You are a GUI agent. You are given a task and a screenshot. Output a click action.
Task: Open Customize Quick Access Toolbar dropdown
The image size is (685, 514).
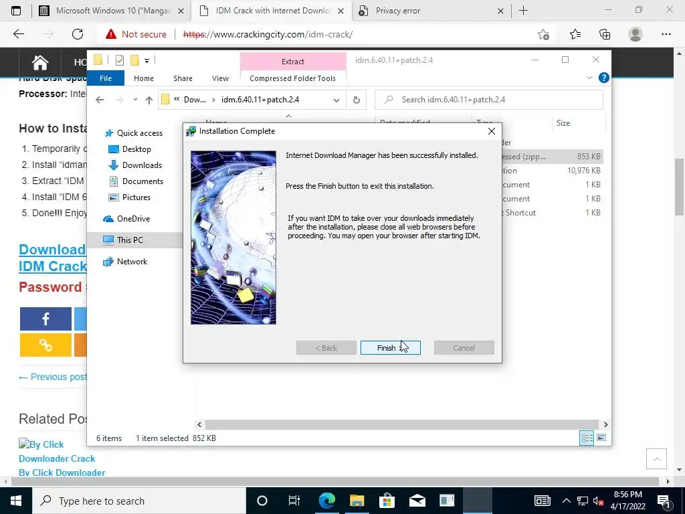tap(146, 61)
